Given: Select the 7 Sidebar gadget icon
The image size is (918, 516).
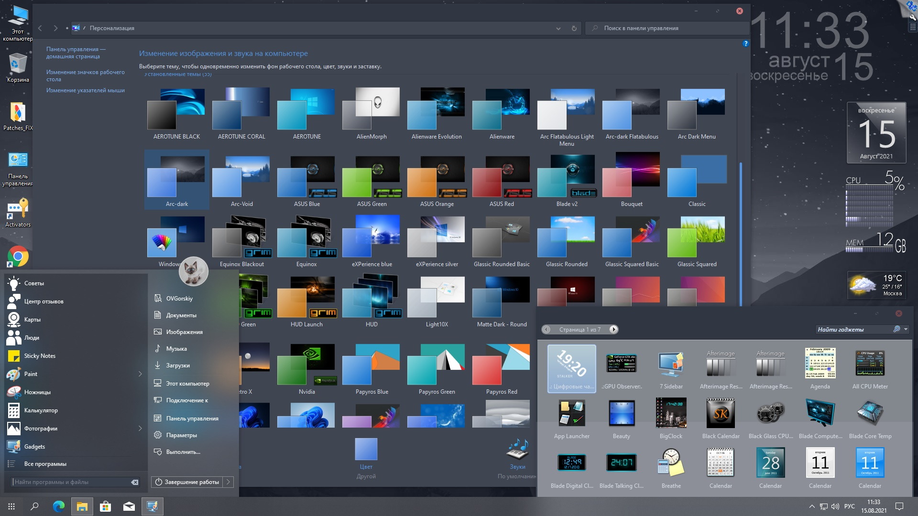Looking at the screenshot, I should click(671, 364).
